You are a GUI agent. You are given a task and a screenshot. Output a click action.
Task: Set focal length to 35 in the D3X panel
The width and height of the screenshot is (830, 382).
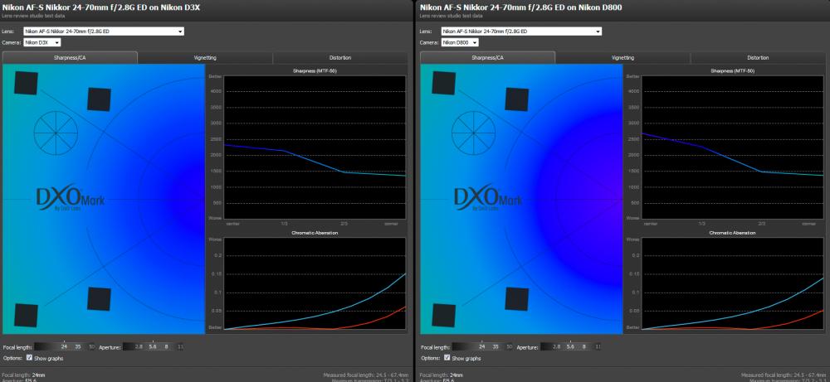click(78, 347)
